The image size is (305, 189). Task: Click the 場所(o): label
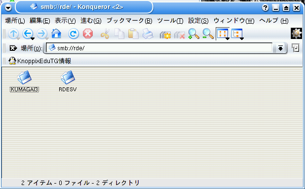tap(32, 48)
